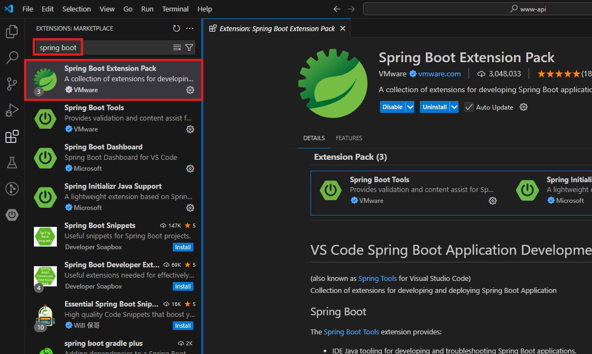Follow the Spring Boot Tools link in description
This screenshot has width=592, height=354.
[351, 332]
